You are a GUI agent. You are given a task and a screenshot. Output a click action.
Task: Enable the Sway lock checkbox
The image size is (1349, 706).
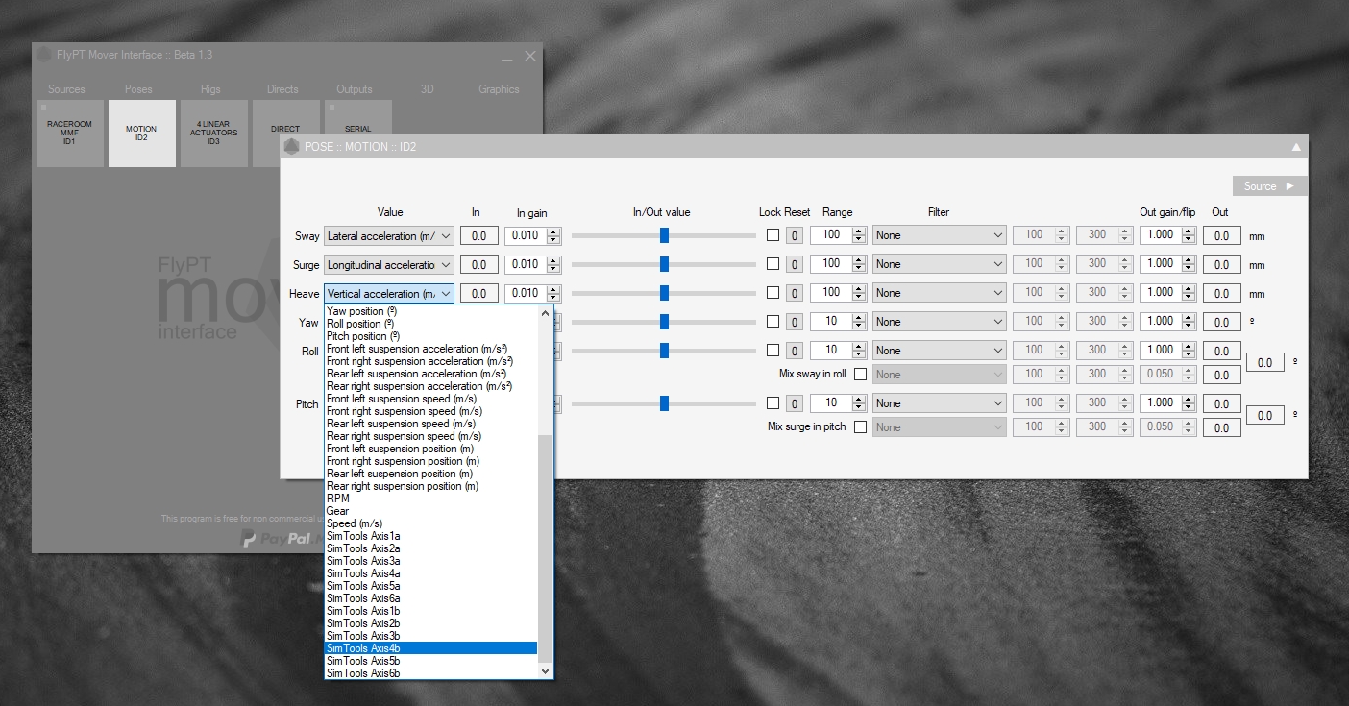coord(773,235)
